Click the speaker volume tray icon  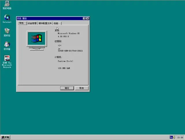pos(174,137)
